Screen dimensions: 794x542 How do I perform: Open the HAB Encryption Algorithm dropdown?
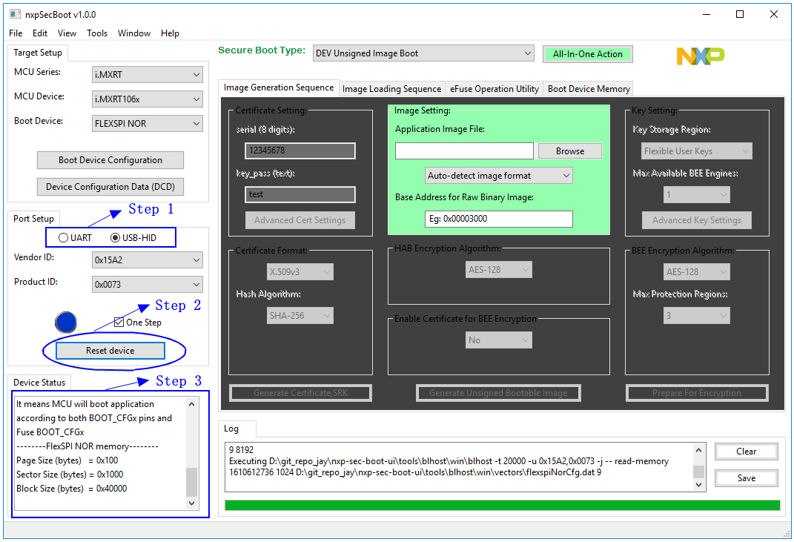498,269
